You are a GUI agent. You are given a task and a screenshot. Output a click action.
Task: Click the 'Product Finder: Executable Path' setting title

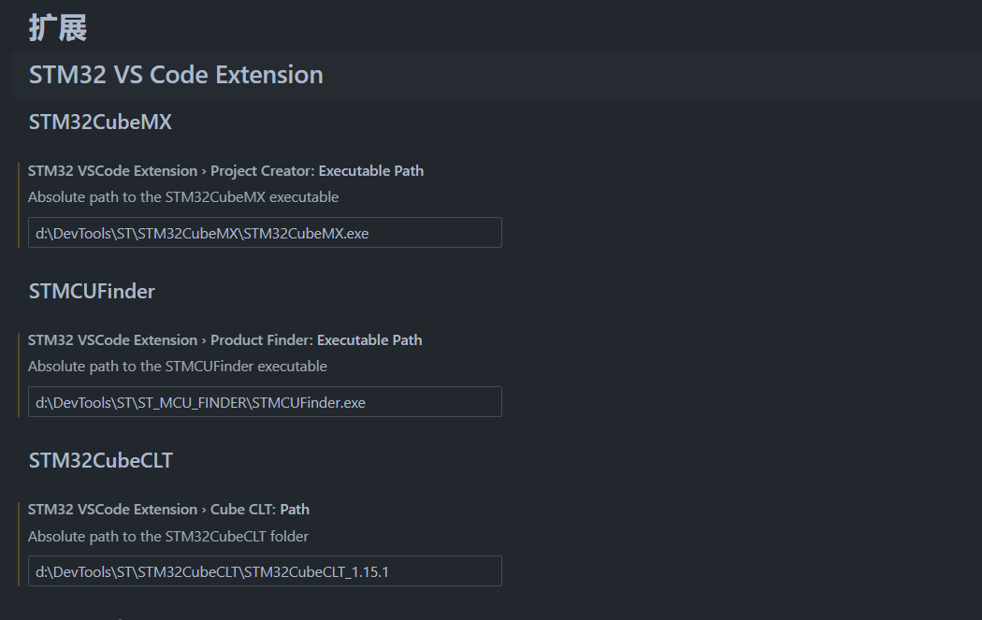(224, 340)
